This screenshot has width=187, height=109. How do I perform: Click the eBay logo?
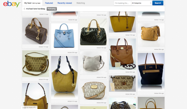11,4
